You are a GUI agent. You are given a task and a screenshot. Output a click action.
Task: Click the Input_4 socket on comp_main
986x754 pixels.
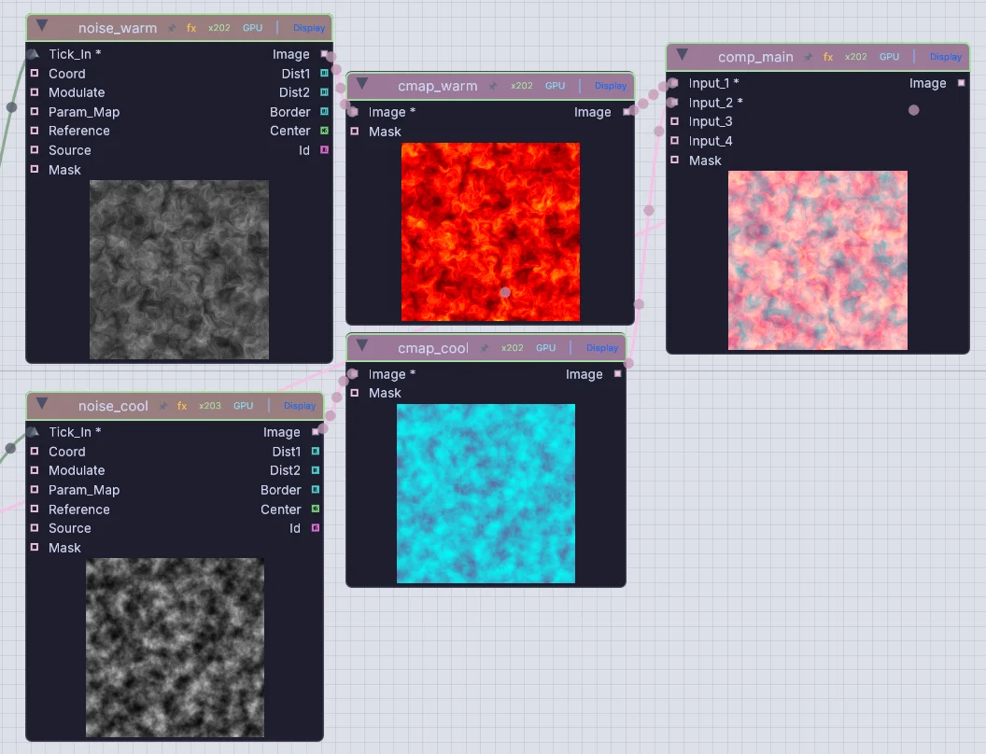pyautogui.click(x=675, y=141)
